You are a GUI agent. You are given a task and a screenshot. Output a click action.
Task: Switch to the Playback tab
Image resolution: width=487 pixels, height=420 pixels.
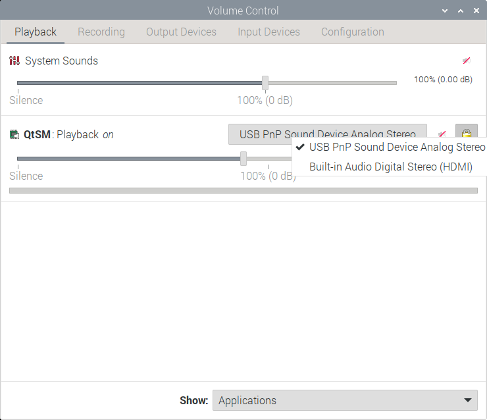tap(36, 32)
